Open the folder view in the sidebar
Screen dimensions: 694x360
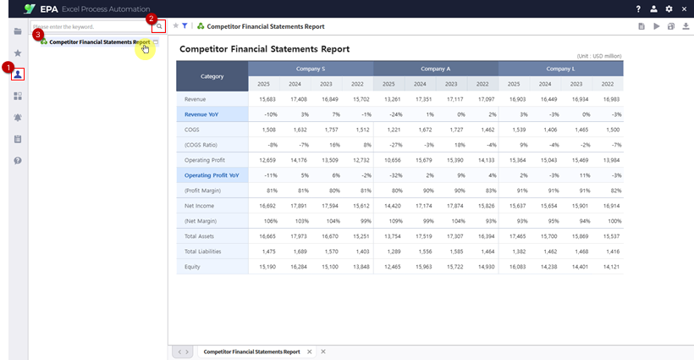click(18, 30)
